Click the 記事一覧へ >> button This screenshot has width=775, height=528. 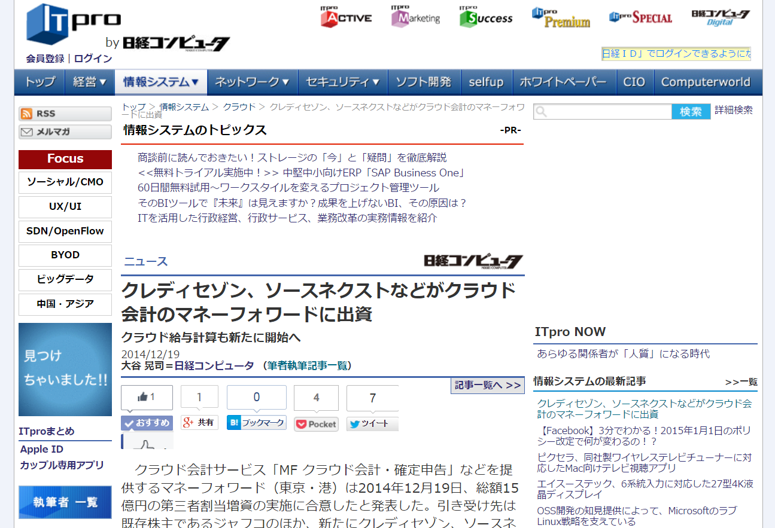[488, 386]
